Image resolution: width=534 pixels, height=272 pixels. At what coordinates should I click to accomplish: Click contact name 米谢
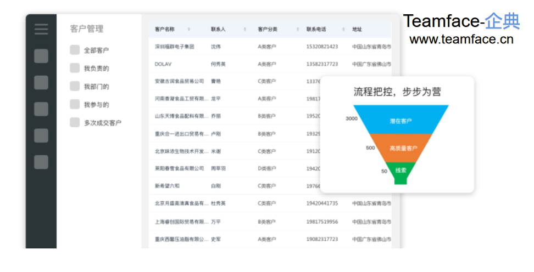216,151
